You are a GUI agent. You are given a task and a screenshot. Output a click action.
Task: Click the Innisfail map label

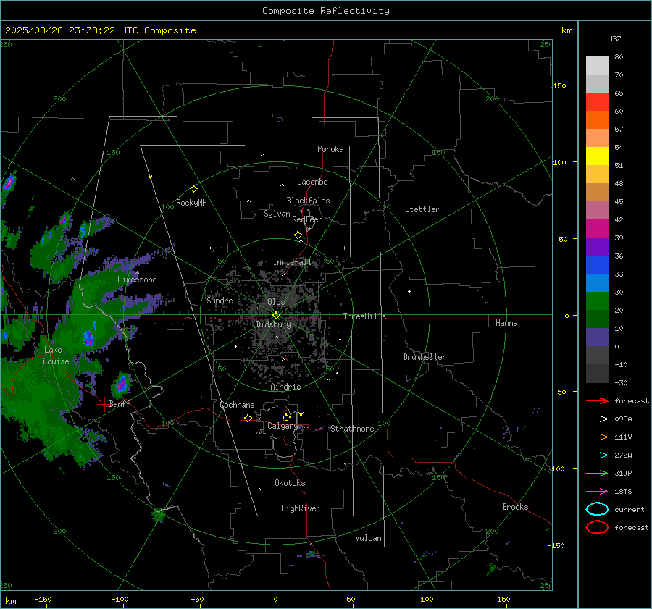tap(292, 262)
